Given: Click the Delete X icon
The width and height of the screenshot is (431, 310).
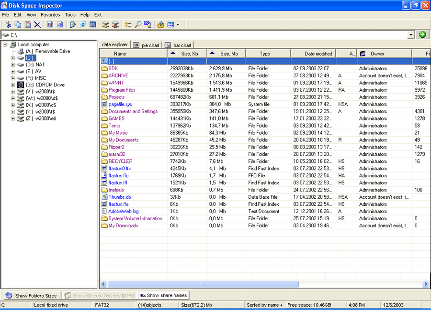Looking at the screenshot, I should click(x=37, y=25).
